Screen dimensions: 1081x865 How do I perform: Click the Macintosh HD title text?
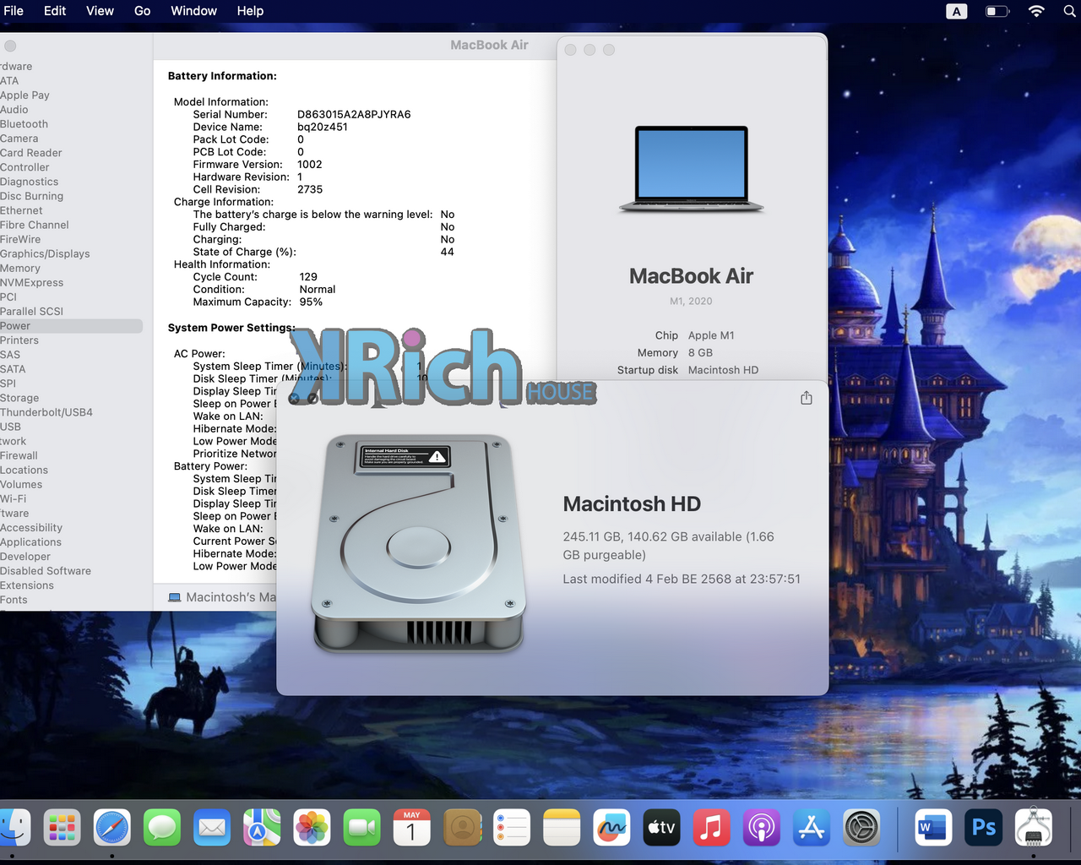pos(632,504)
